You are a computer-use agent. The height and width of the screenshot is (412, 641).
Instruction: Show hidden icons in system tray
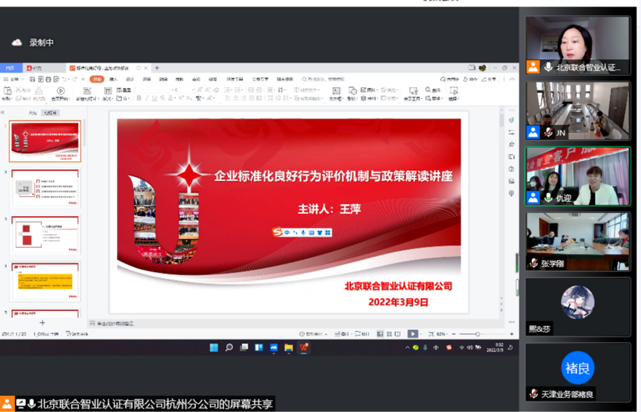pyautogui.click(x=407, y=348)
